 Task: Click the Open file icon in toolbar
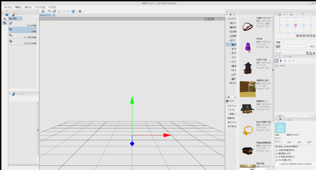tap(54, 11)
